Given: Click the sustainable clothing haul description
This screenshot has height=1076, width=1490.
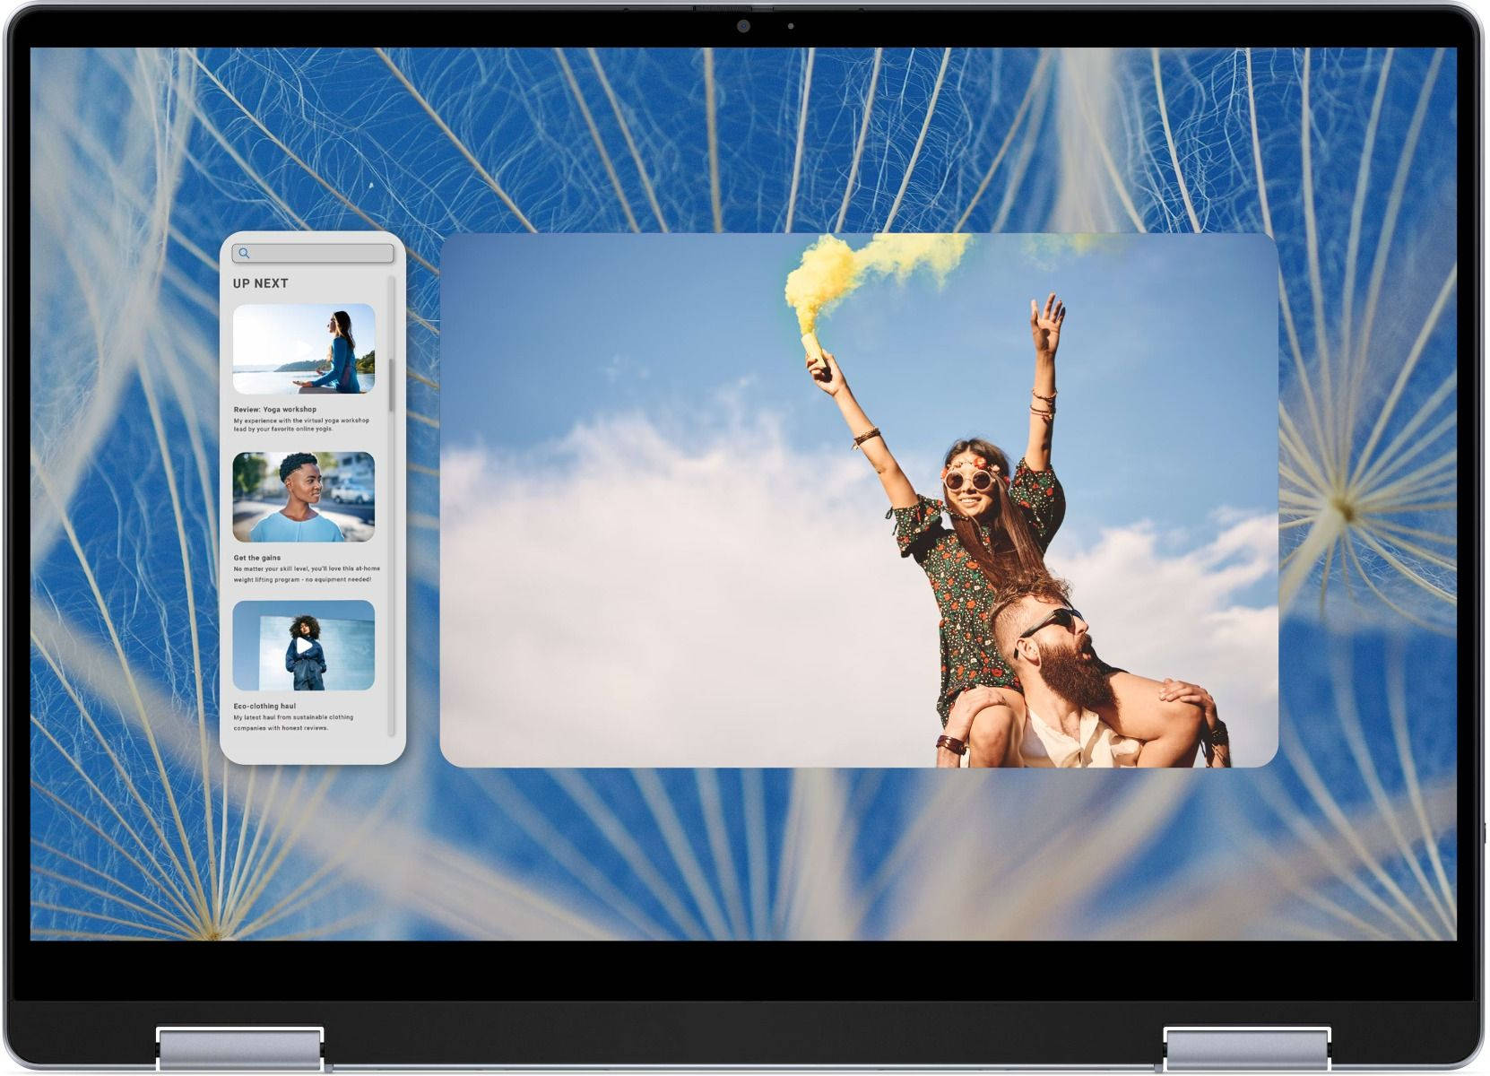Looking at the screenshot, I should (293, 723).
